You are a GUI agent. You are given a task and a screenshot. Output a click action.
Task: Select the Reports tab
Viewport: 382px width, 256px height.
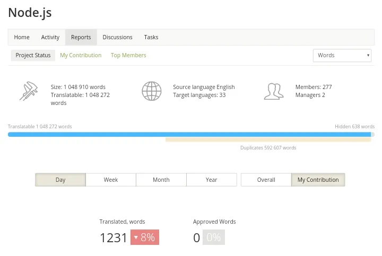[81, 37]
